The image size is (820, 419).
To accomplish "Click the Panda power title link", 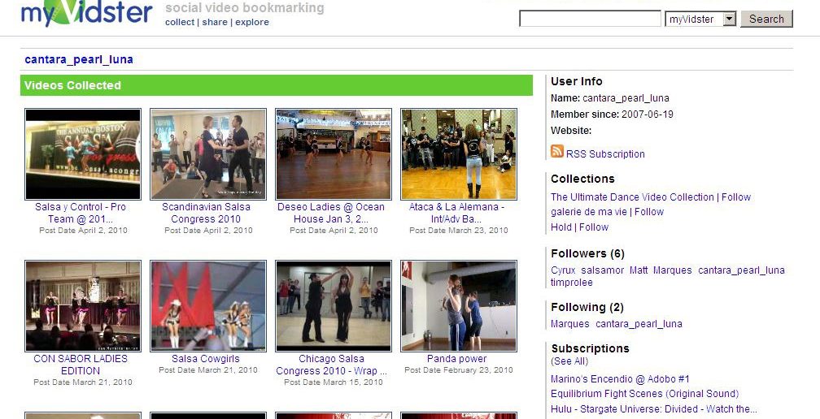I will click(456, 359).
